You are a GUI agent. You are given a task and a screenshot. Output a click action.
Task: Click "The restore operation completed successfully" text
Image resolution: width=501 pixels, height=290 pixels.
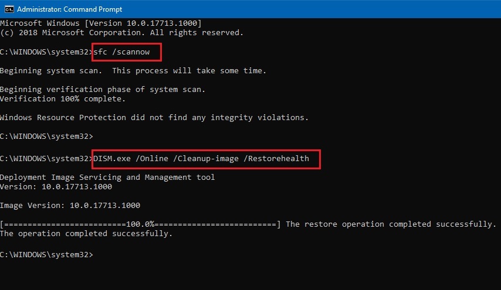(x=391, y=224)
